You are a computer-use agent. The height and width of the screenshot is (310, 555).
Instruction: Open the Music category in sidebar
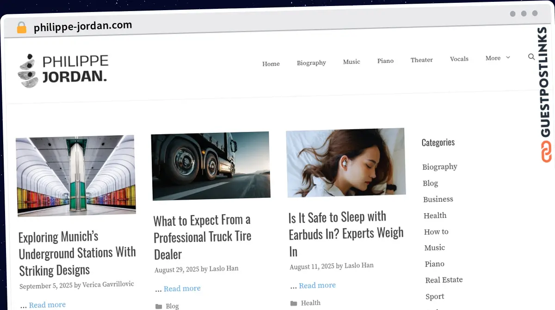point(435,248)
